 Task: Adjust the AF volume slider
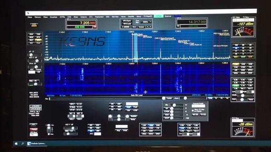click(x=35, y=55)
